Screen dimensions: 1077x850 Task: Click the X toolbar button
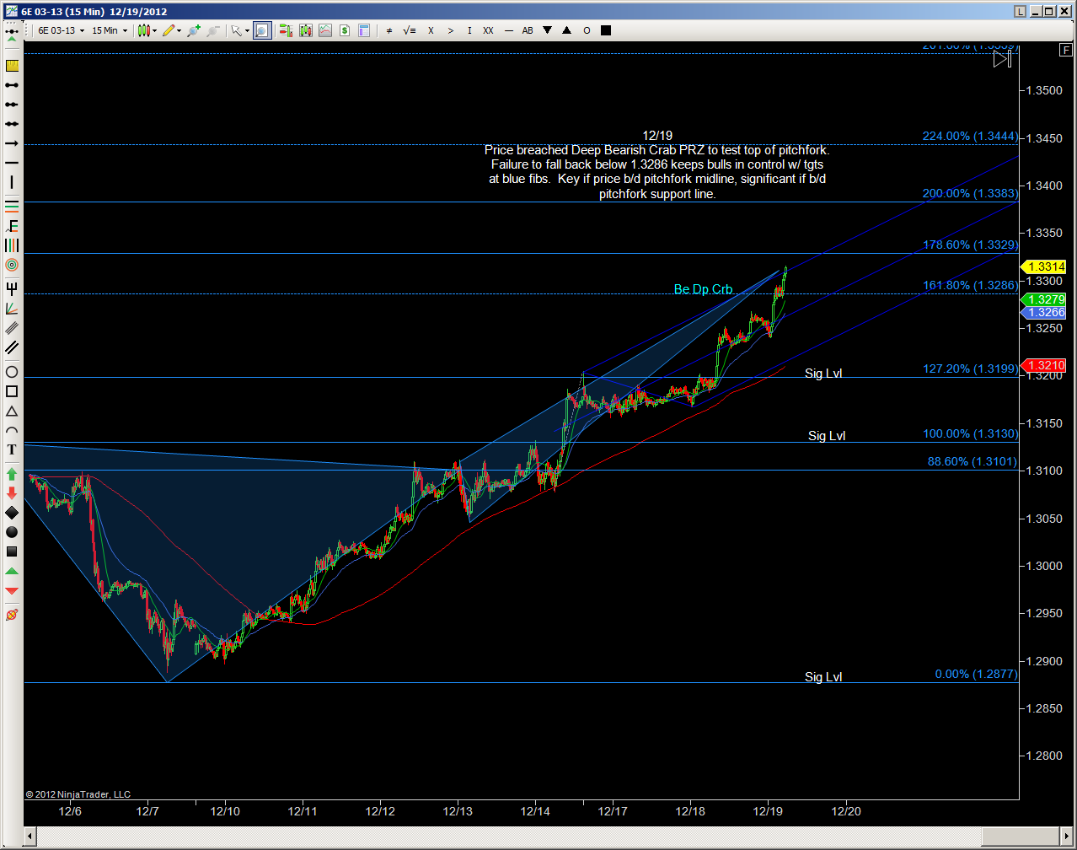(x=431, y=30)
